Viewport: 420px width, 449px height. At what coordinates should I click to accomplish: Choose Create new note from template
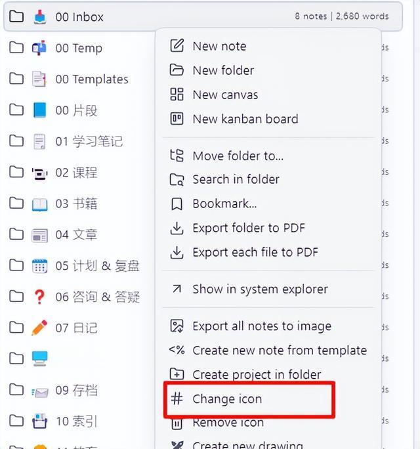(x=268, y=351)
